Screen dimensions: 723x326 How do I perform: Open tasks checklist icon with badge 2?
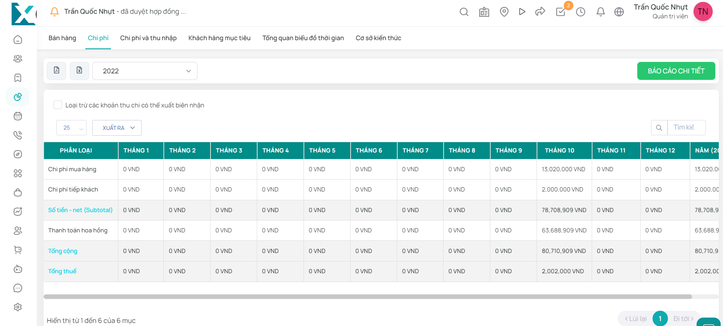coord(561,12)
